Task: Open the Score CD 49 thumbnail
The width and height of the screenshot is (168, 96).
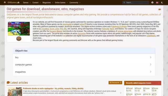Action: click(155, 89)
